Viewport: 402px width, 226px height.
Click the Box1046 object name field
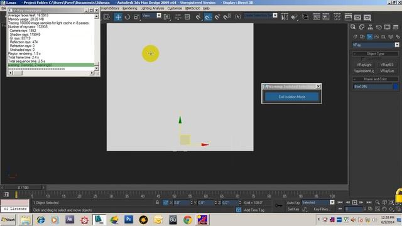(x=372, y=87)
